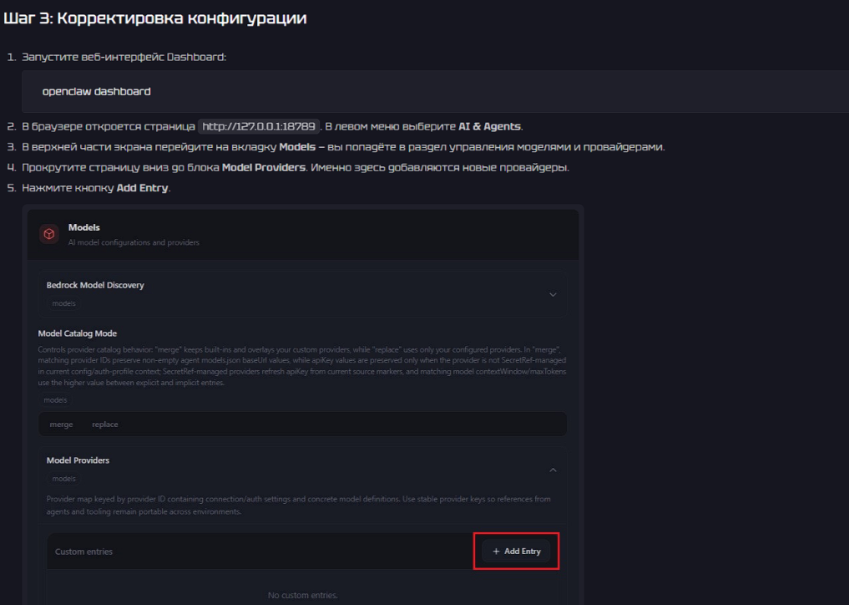Screen dimensions: 849x605
Task: Click the 'Шаг 3: Корректировка конфигурации' heading
Action: point(155,18)
